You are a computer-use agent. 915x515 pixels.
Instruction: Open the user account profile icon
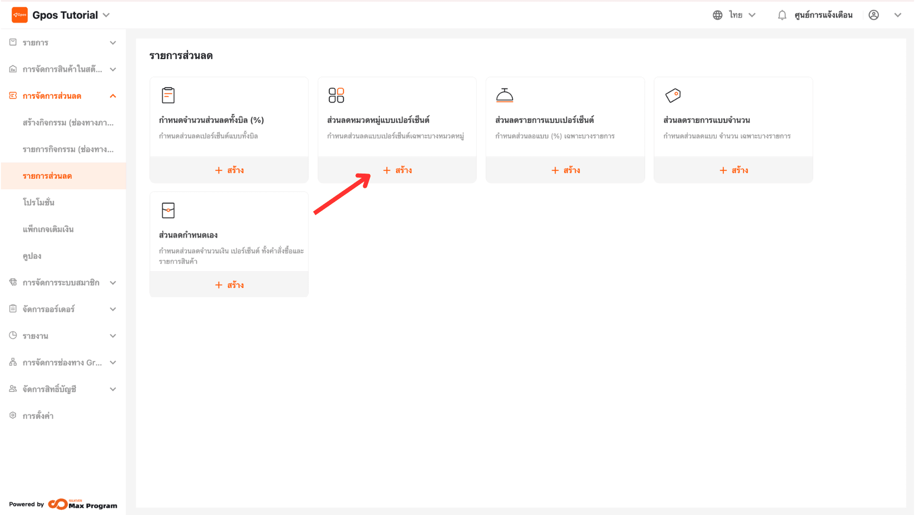874,15
